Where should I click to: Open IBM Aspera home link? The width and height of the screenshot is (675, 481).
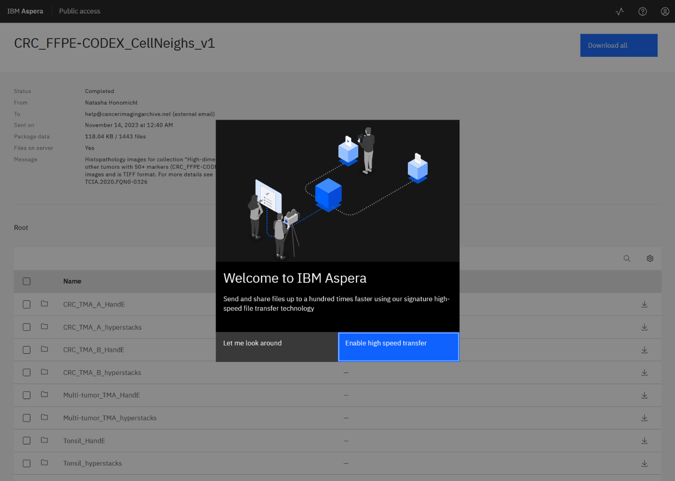[x=25, y=11]
